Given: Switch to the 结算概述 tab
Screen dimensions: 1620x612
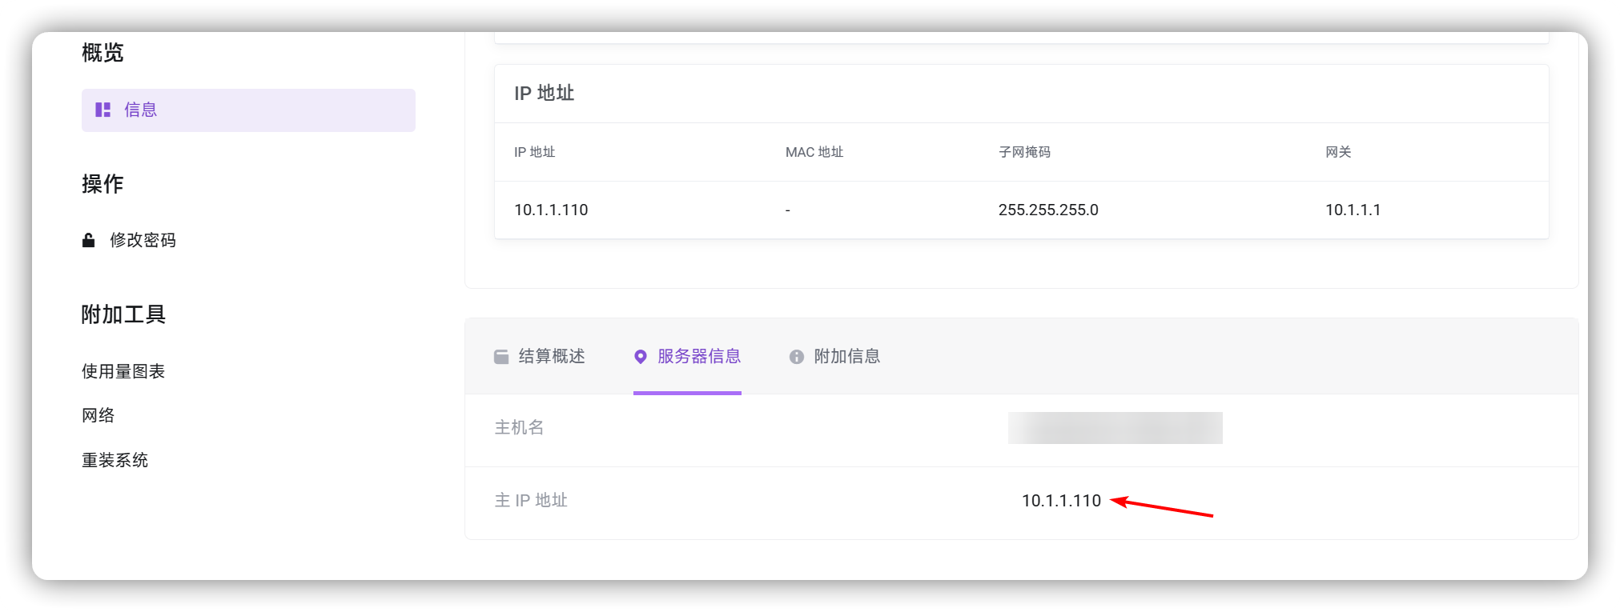Looking at the screenshot, I should (540, 356).
